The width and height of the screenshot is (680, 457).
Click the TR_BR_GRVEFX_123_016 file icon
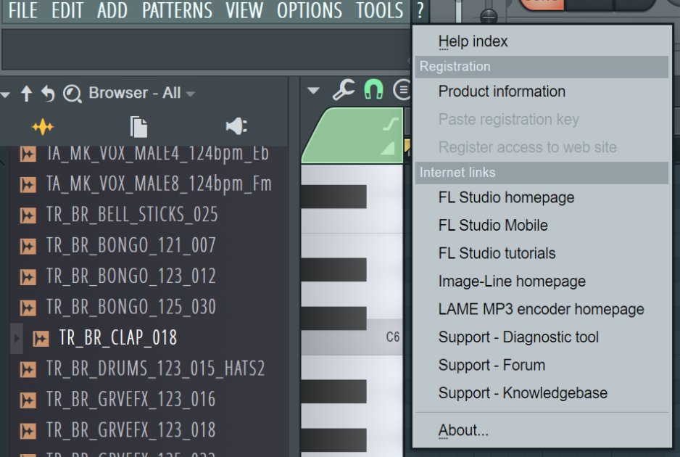[x=28, y=400]
